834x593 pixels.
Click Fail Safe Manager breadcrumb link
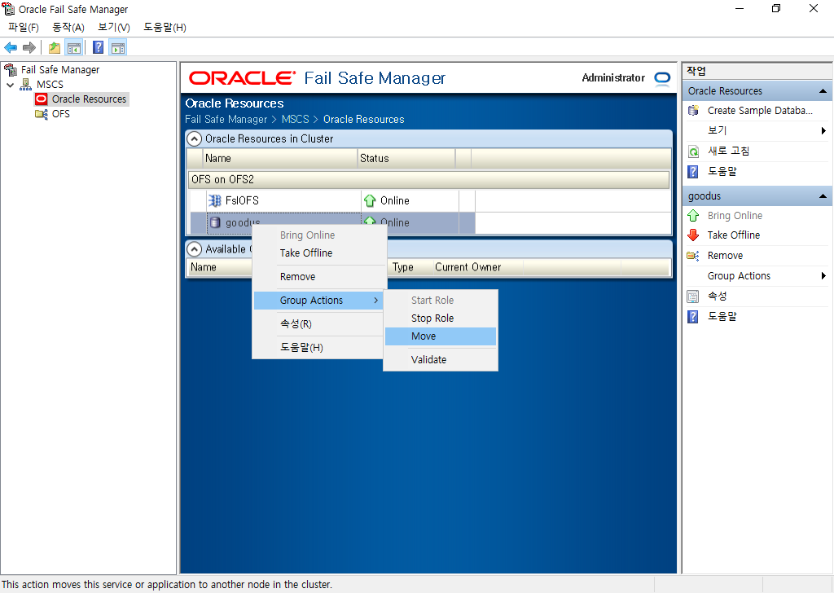pos(226,120)
